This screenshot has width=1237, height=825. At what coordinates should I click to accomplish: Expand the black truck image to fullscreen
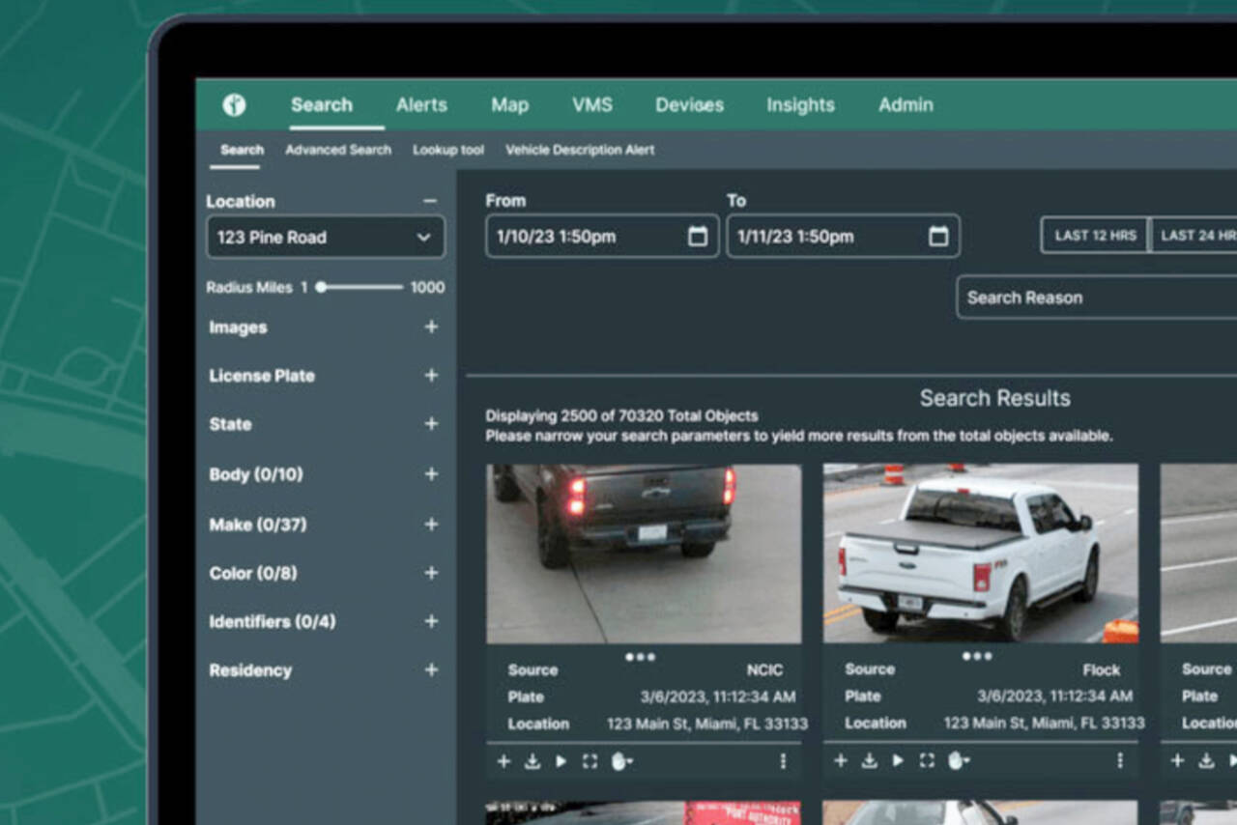point(590,761)
